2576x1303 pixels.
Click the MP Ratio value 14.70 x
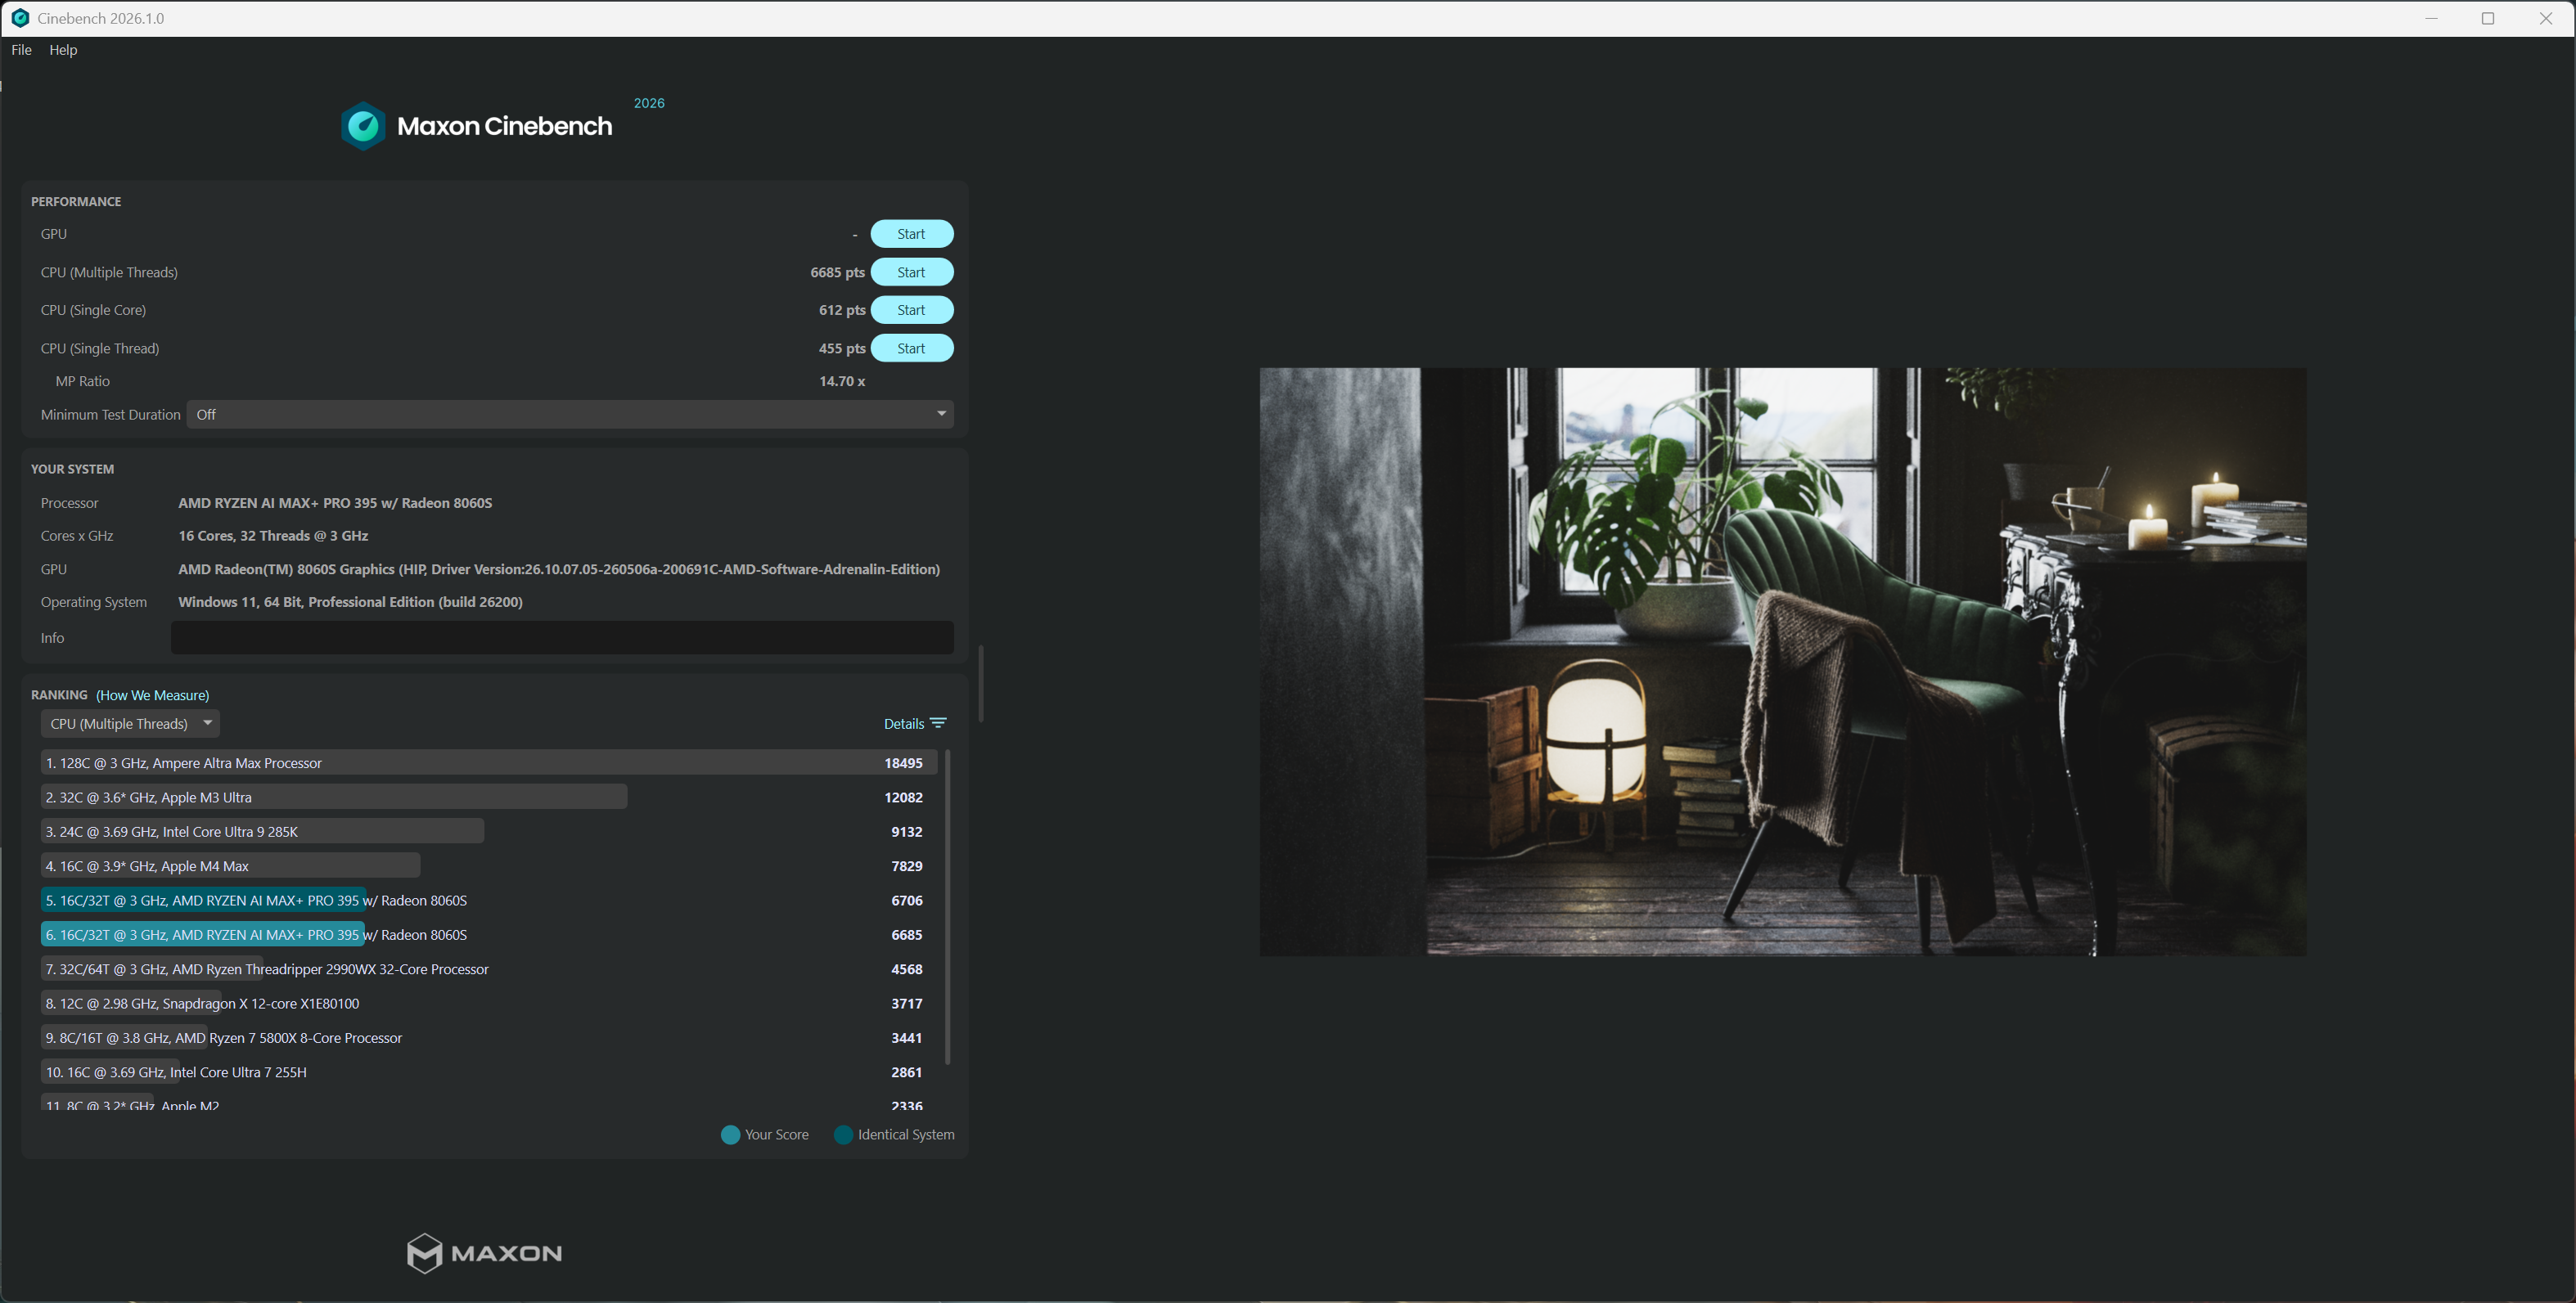coord(842,380)
